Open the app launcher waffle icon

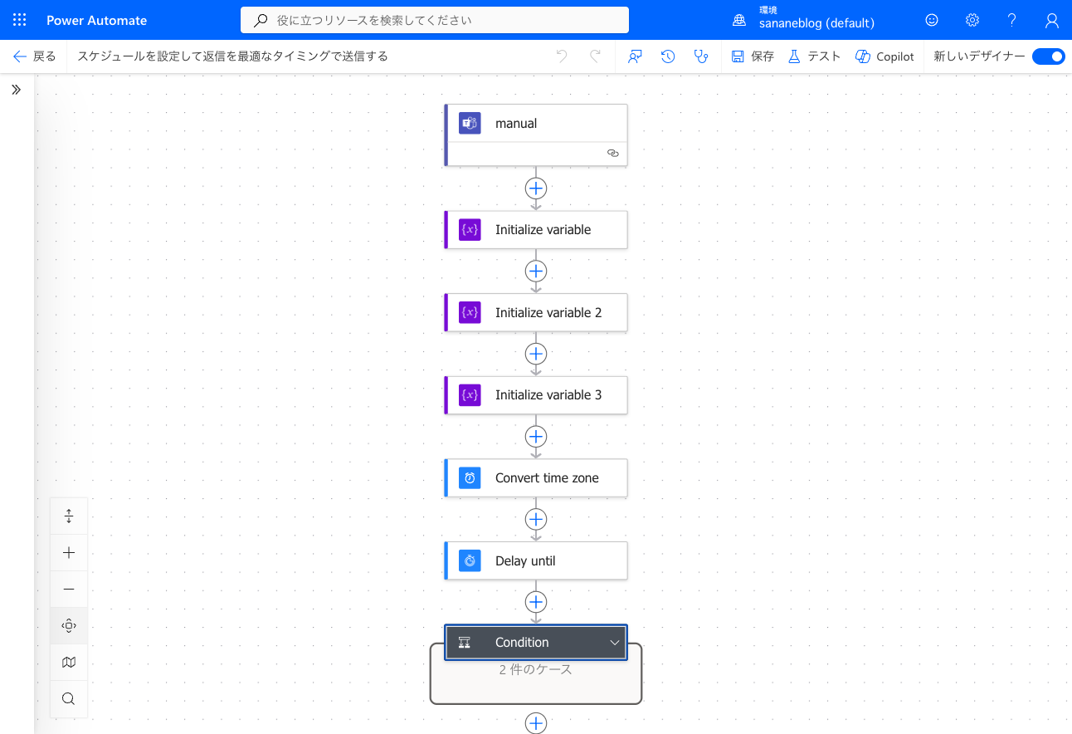coord(20,20)
